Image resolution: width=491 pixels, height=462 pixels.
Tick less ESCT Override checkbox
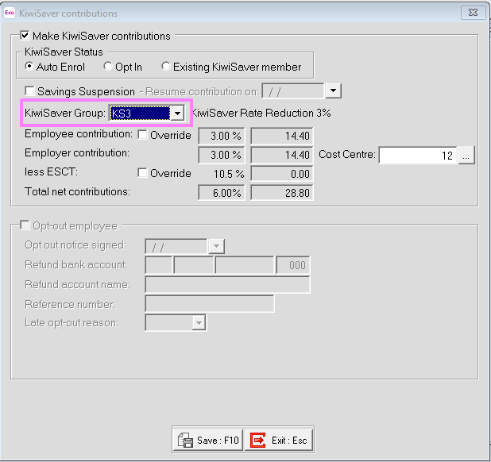tap(142, 173)
